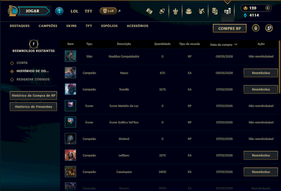
Task: Click the Cassiopeia champion thumbnail
Action: coord(71,172)
